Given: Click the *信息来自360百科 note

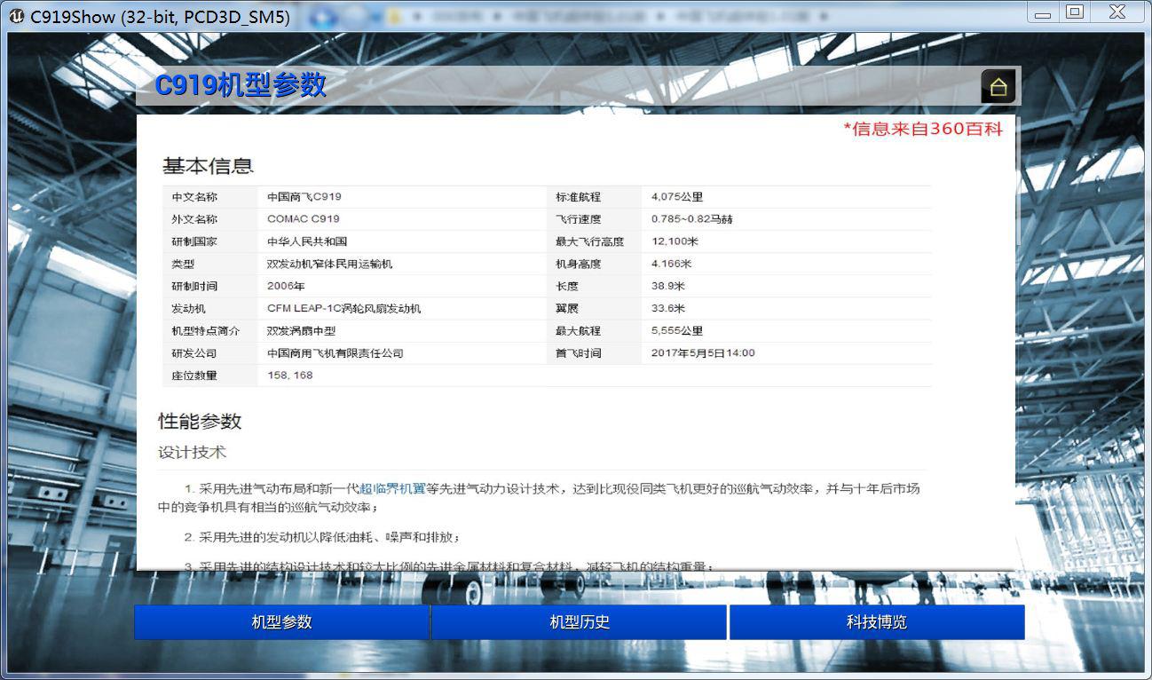Looking at the screenshot, I should 923,130.
